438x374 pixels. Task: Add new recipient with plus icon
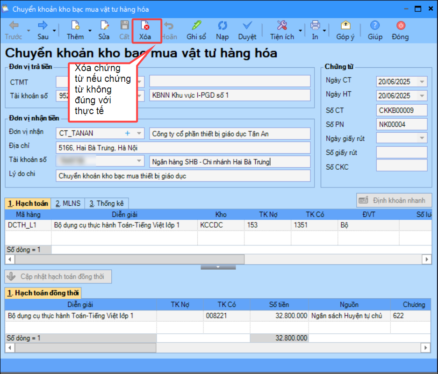tap(127, 133)
